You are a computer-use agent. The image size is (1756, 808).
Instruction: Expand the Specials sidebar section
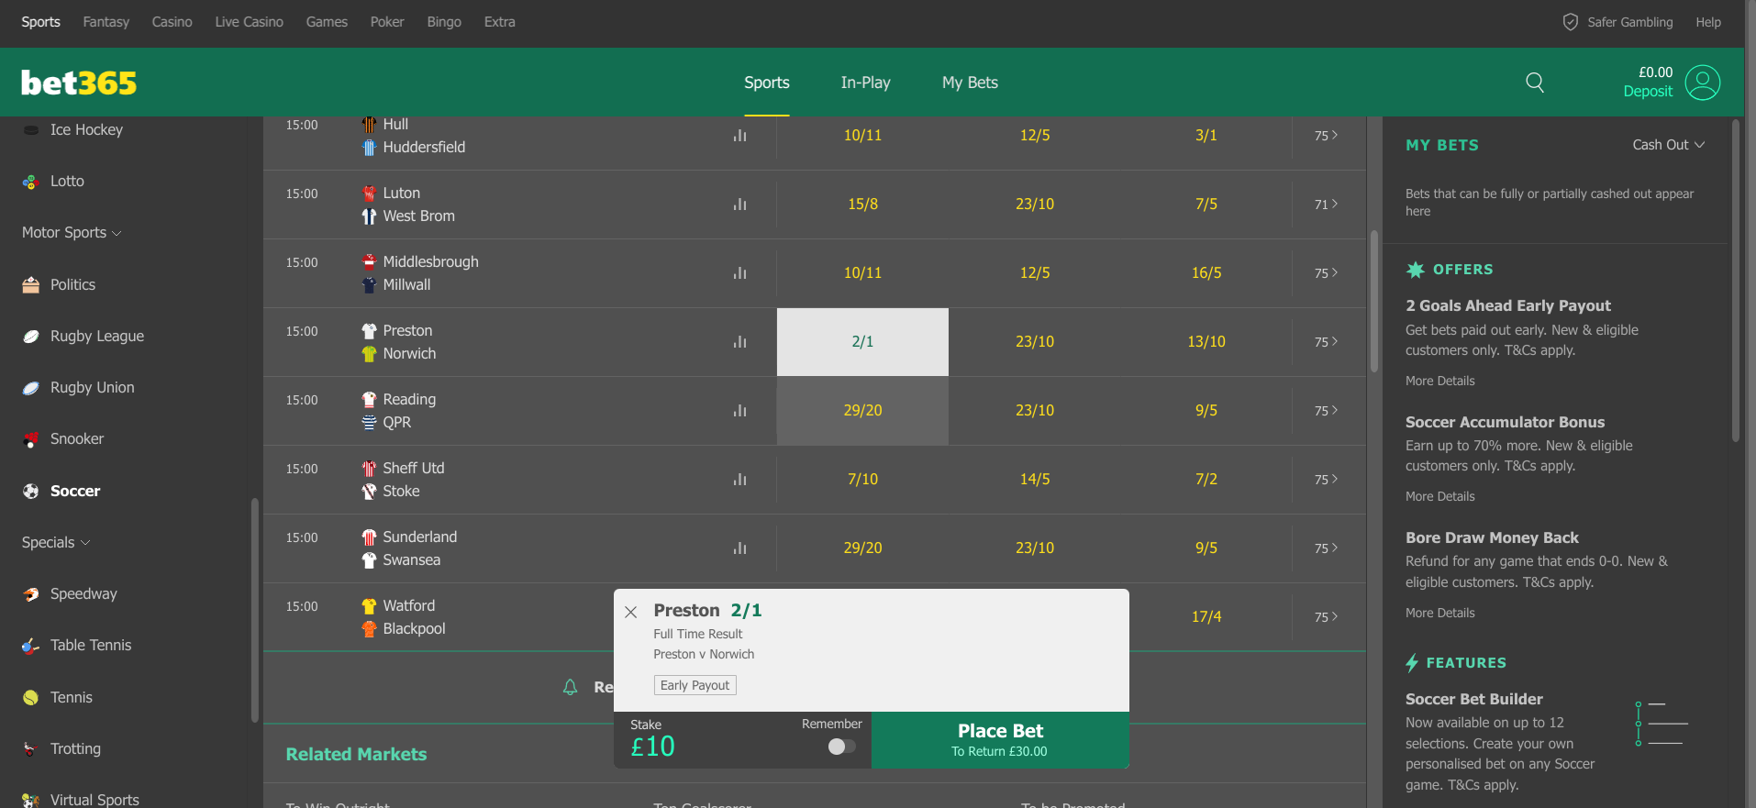(56, 543)
